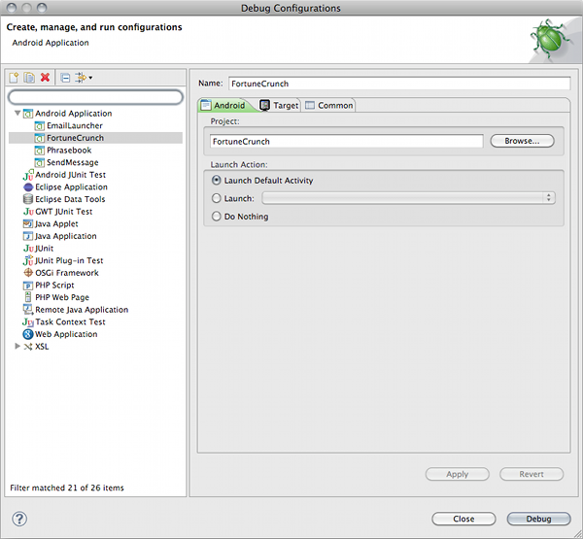The image size is (583, 539).
Task: Select Web Application entry
Action: (66, 334)
